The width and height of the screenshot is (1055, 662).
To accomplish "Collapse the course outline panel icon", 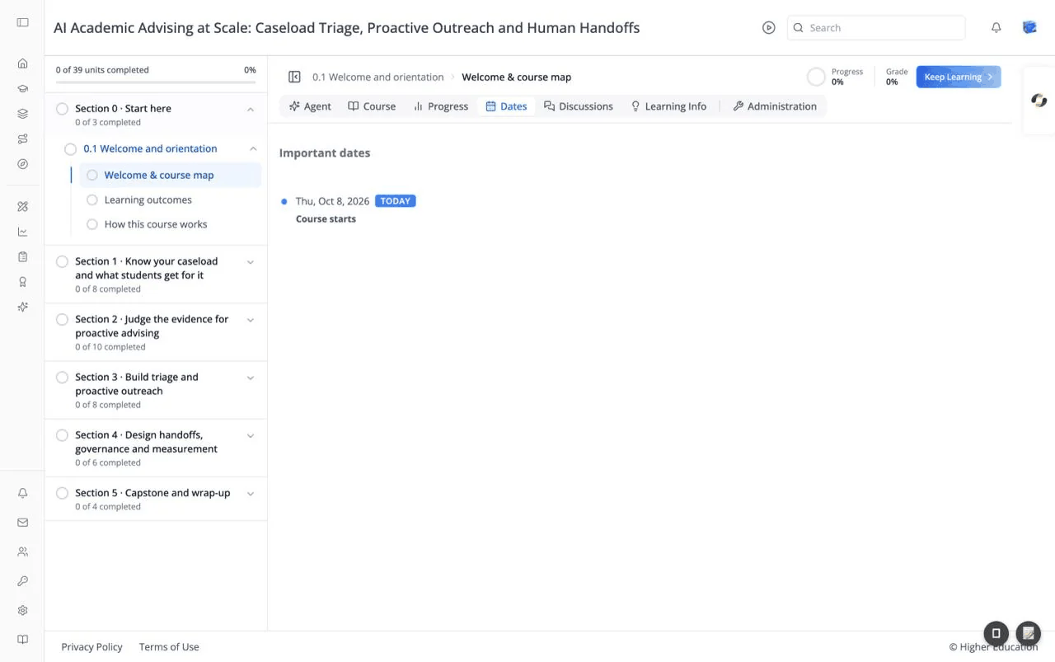I will (294, 77).
